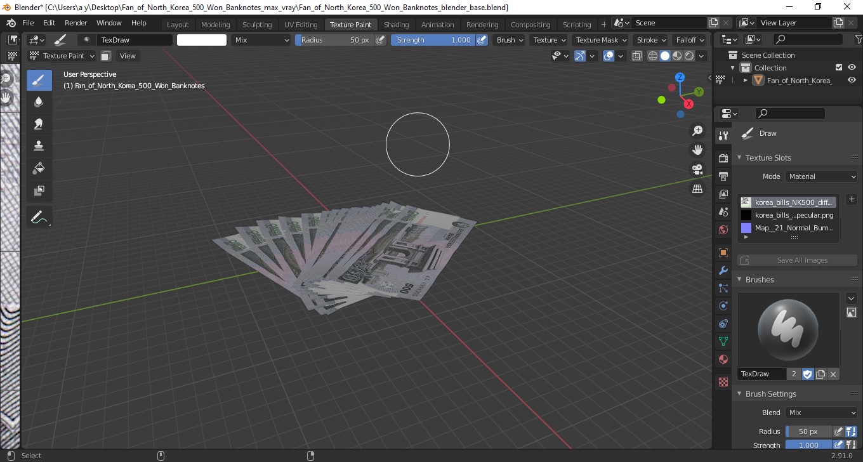Click the Blender logo menu icon
Image resolution: width=863 pixels, height=462 pixels.
(x=11, y=23)
